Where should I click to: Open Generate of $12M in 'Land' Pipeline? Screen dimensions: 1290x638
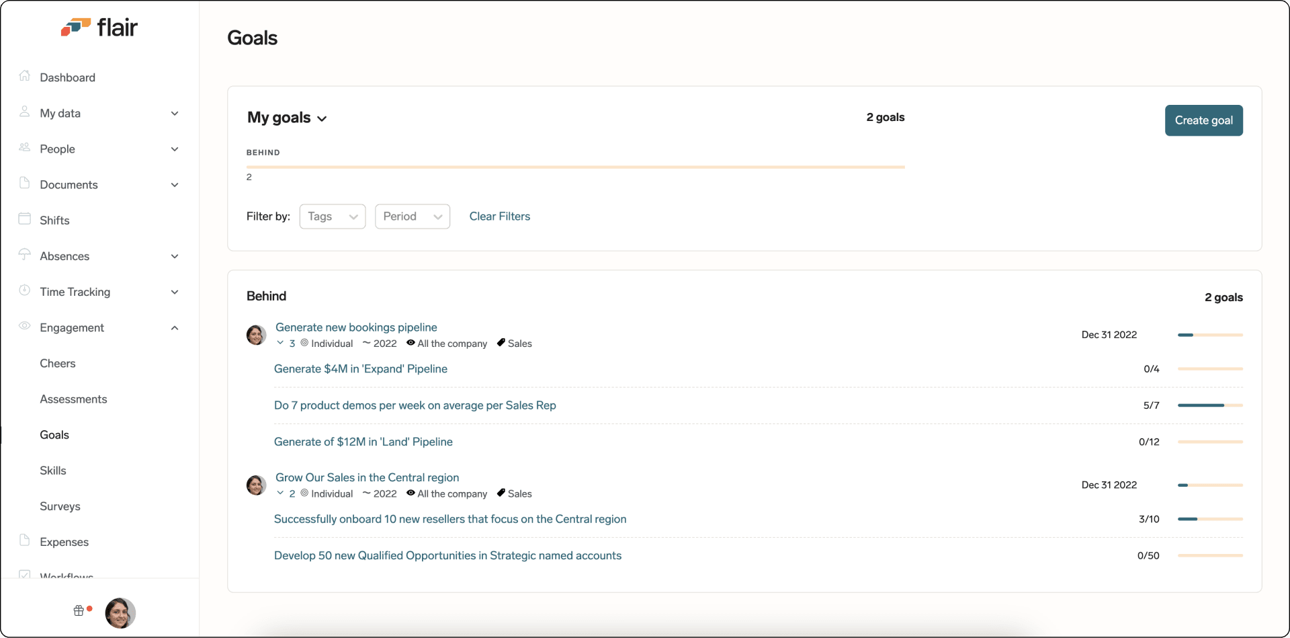[x=363, y=442]
